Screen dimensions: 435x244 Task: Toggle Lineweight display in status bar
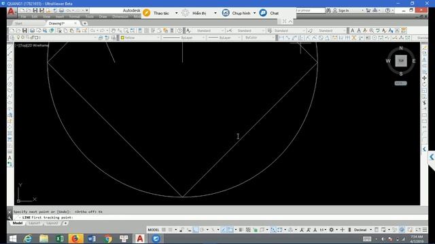tap(241, 230)
